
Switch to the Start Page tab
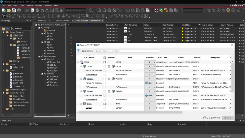tap(42, 21)
